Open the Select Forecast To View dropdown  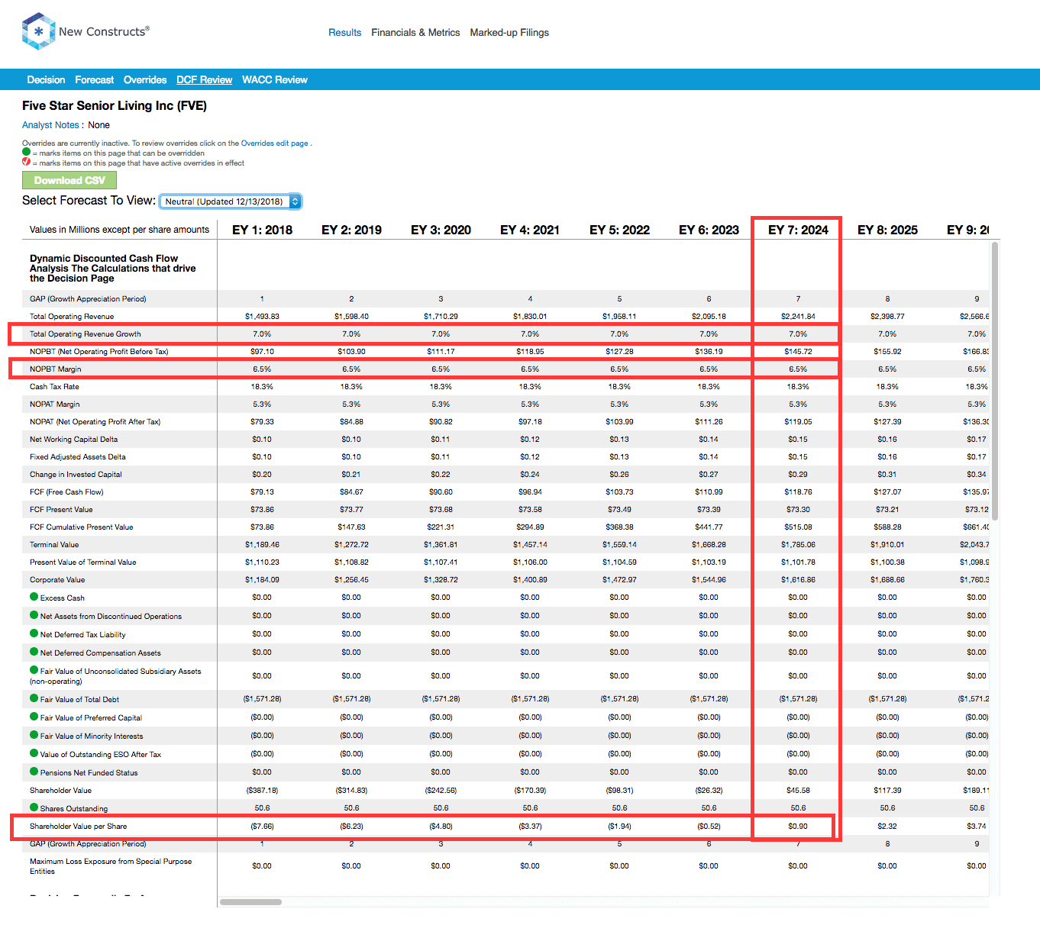[231, 201]
